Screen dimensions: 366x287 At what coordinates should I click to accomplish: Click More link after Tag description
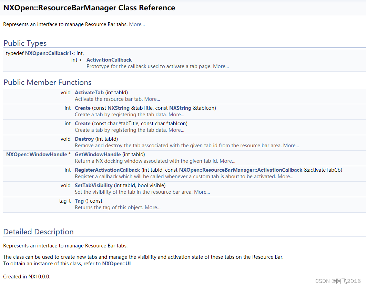[x=152, y=207]
